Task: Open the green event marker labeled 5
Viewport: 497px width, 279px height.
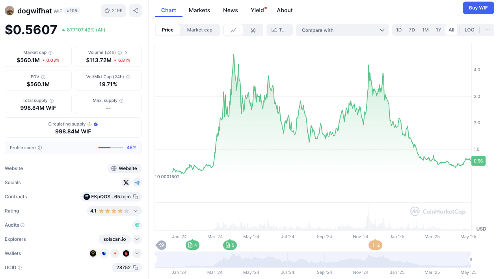Action: tap(230, 245)
